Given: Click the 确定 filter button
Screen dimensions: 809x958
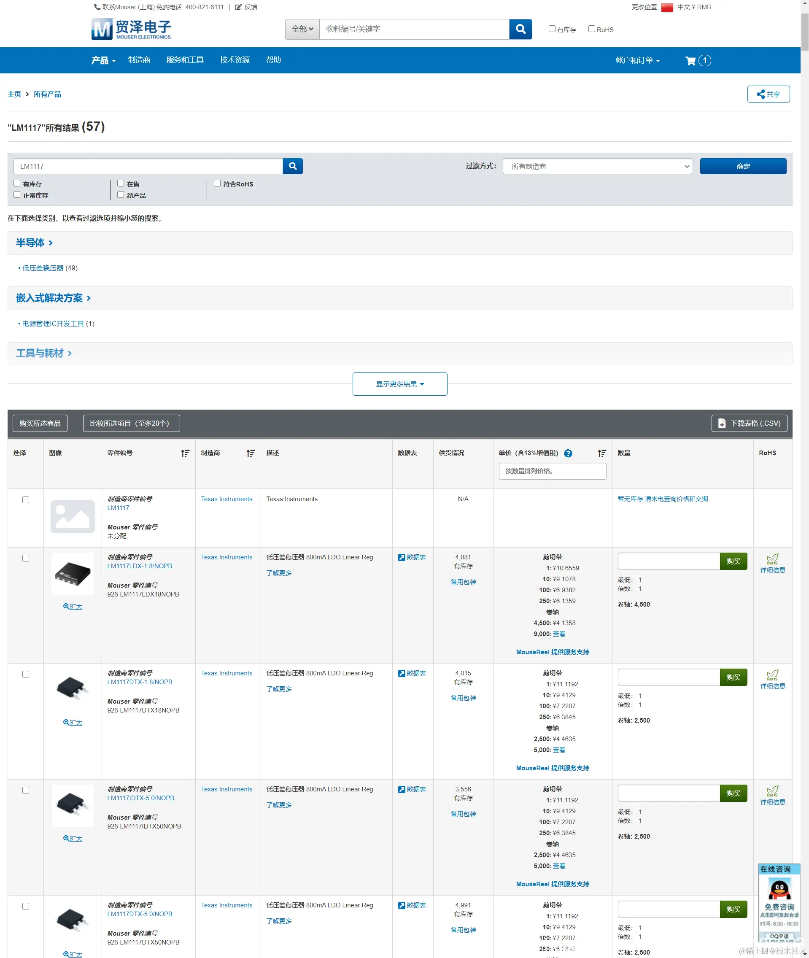Looking at the screenshot, I should 743,166.
